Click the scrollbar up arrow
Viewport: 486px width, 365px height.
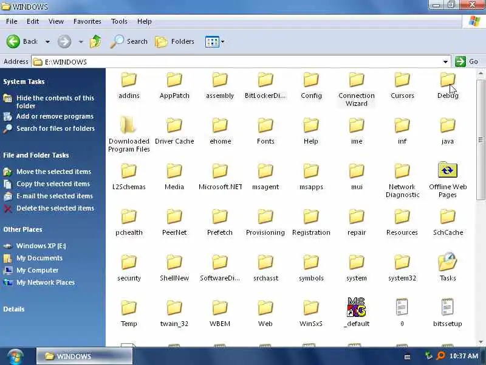481,74
